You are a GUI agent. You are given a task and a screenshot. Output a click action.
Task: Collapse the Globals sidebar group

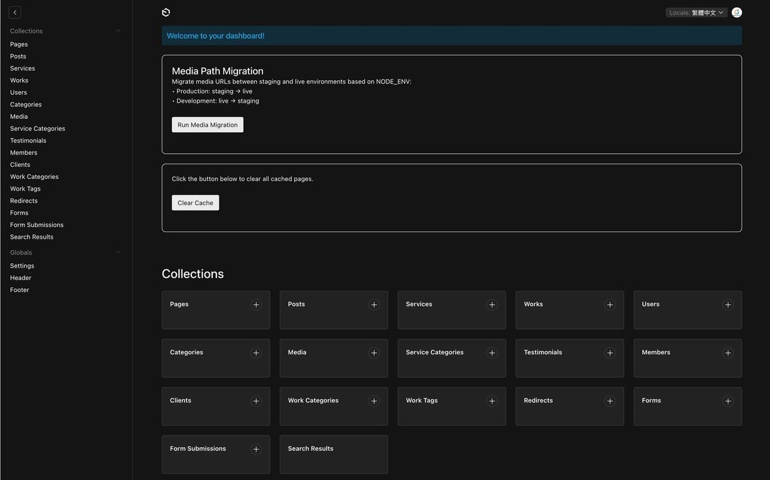[x=117, y=252]
